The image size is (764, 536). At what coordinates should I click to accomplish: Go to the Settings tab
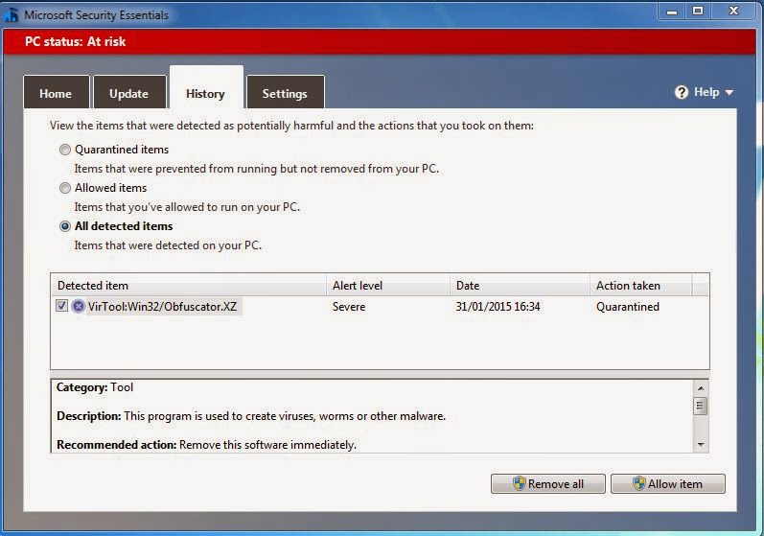(x=285, y=92)
